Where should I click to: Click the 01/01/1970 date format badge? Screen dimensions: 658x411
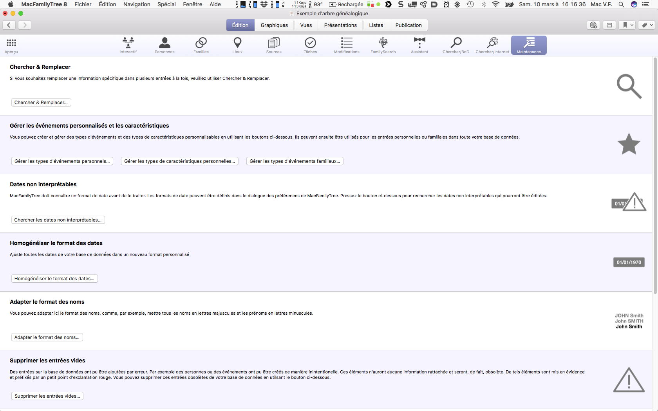[629, 262]
